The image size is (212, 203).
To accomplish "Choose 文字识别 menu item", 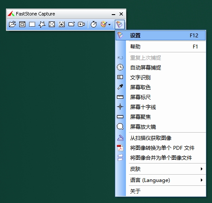I will click(161, 77).
